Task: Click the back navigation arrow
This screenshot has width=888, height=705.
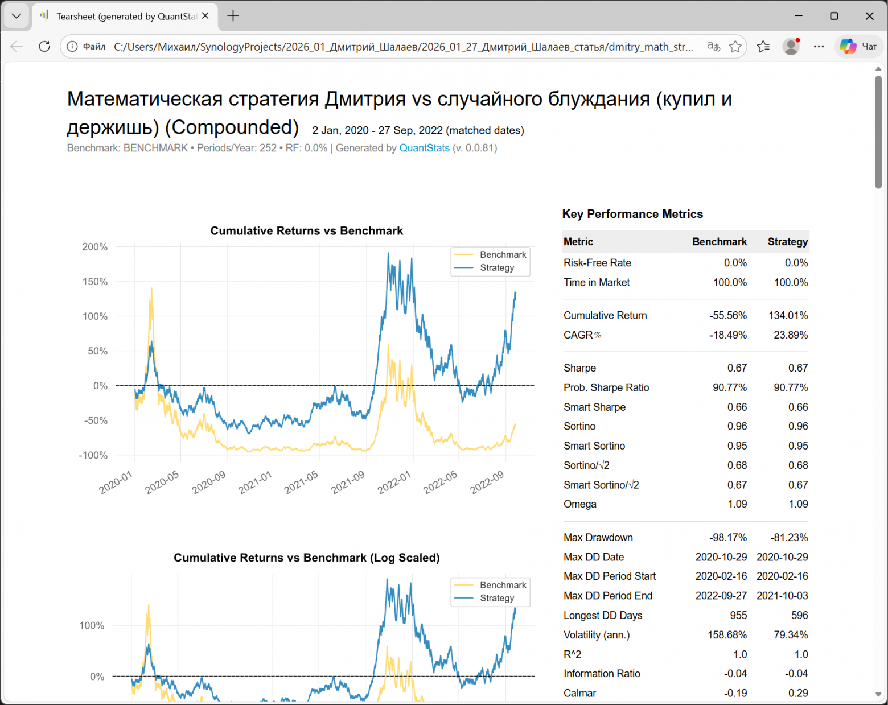Action: (16, 46)
